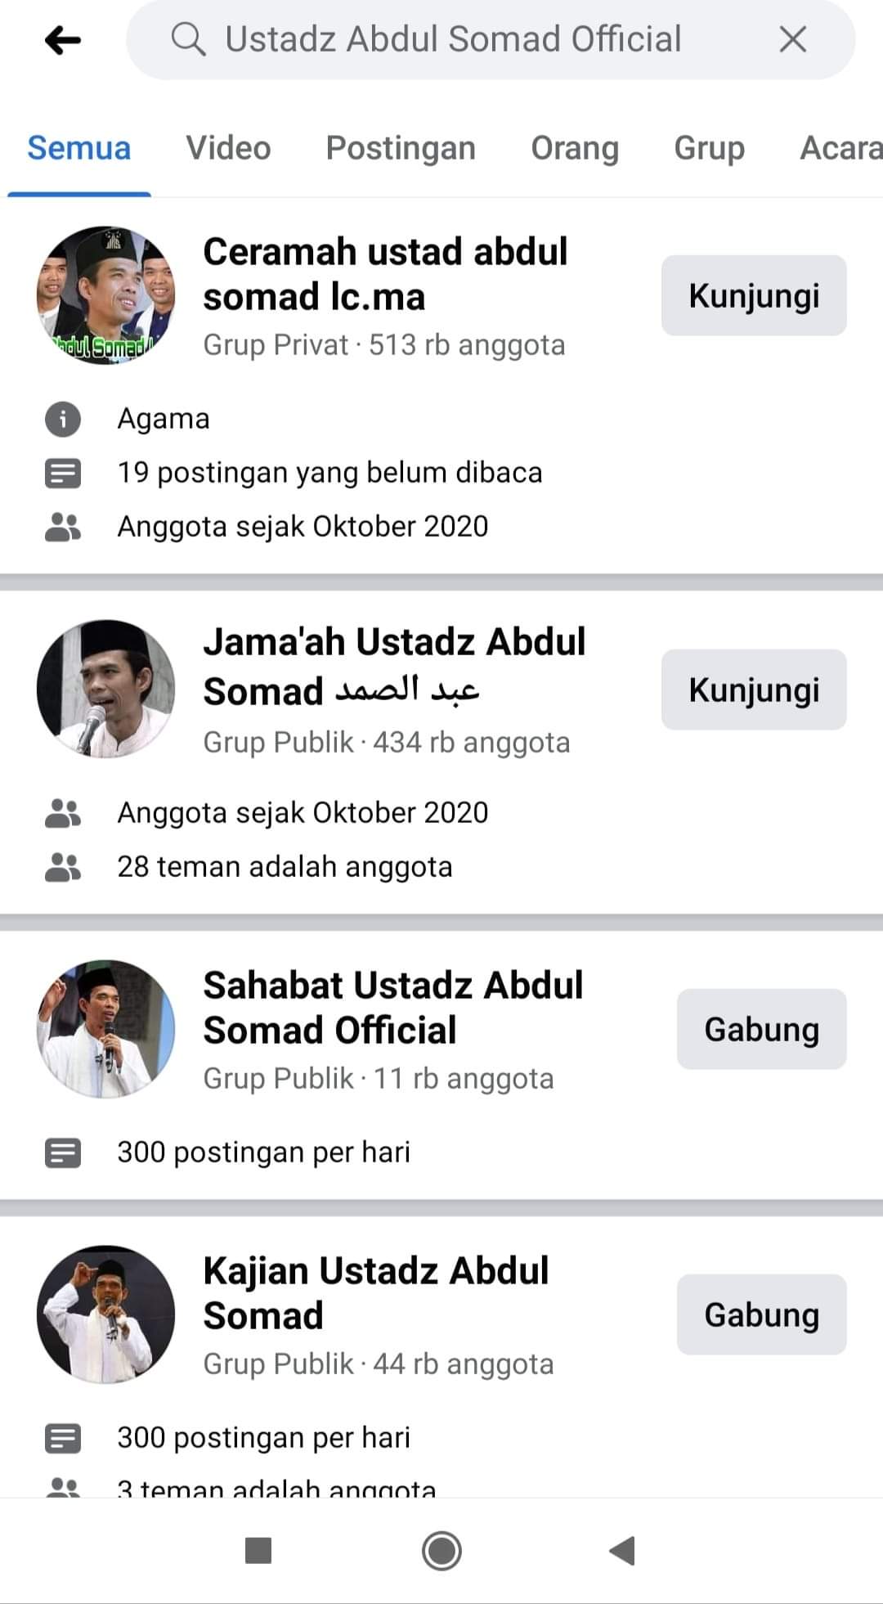
Task: Open Kajian Ustadz Abdul Somad profile picture
Action: click(106, 1314)
